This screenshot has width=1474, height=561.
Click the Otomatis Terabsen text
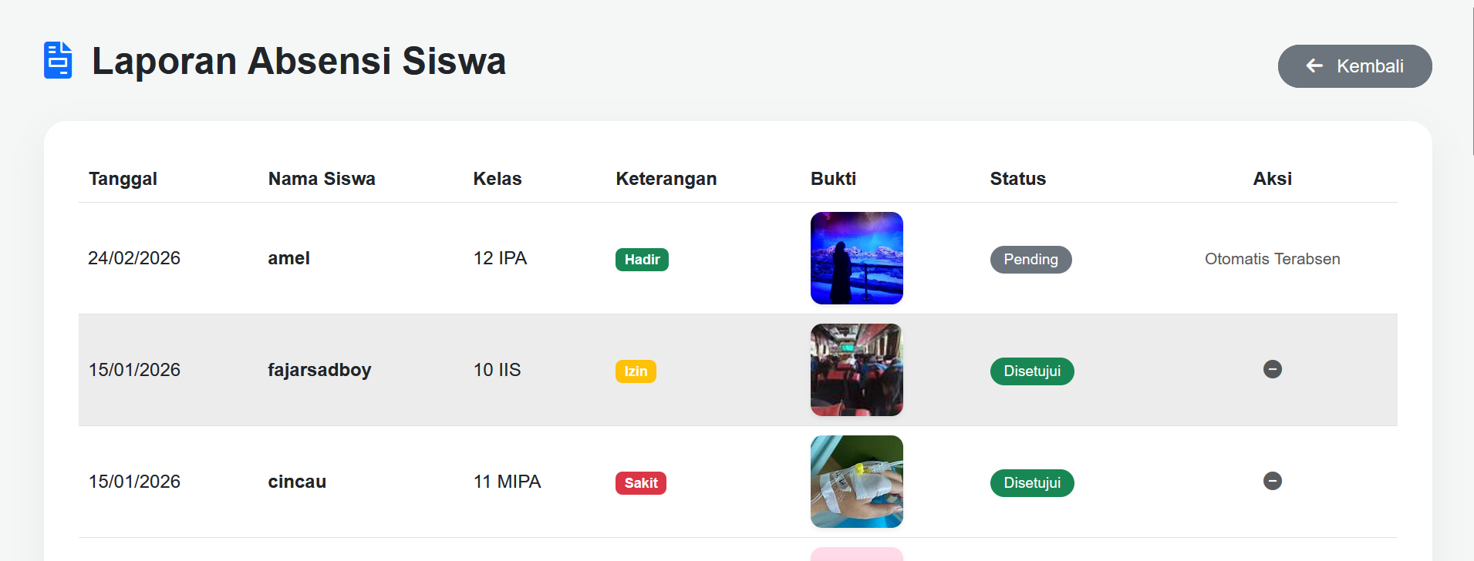coord(1272,259)
